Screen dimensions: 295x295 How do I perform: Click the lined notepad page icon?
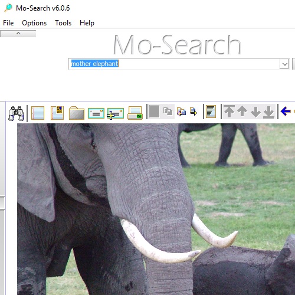tap(38, 113)
